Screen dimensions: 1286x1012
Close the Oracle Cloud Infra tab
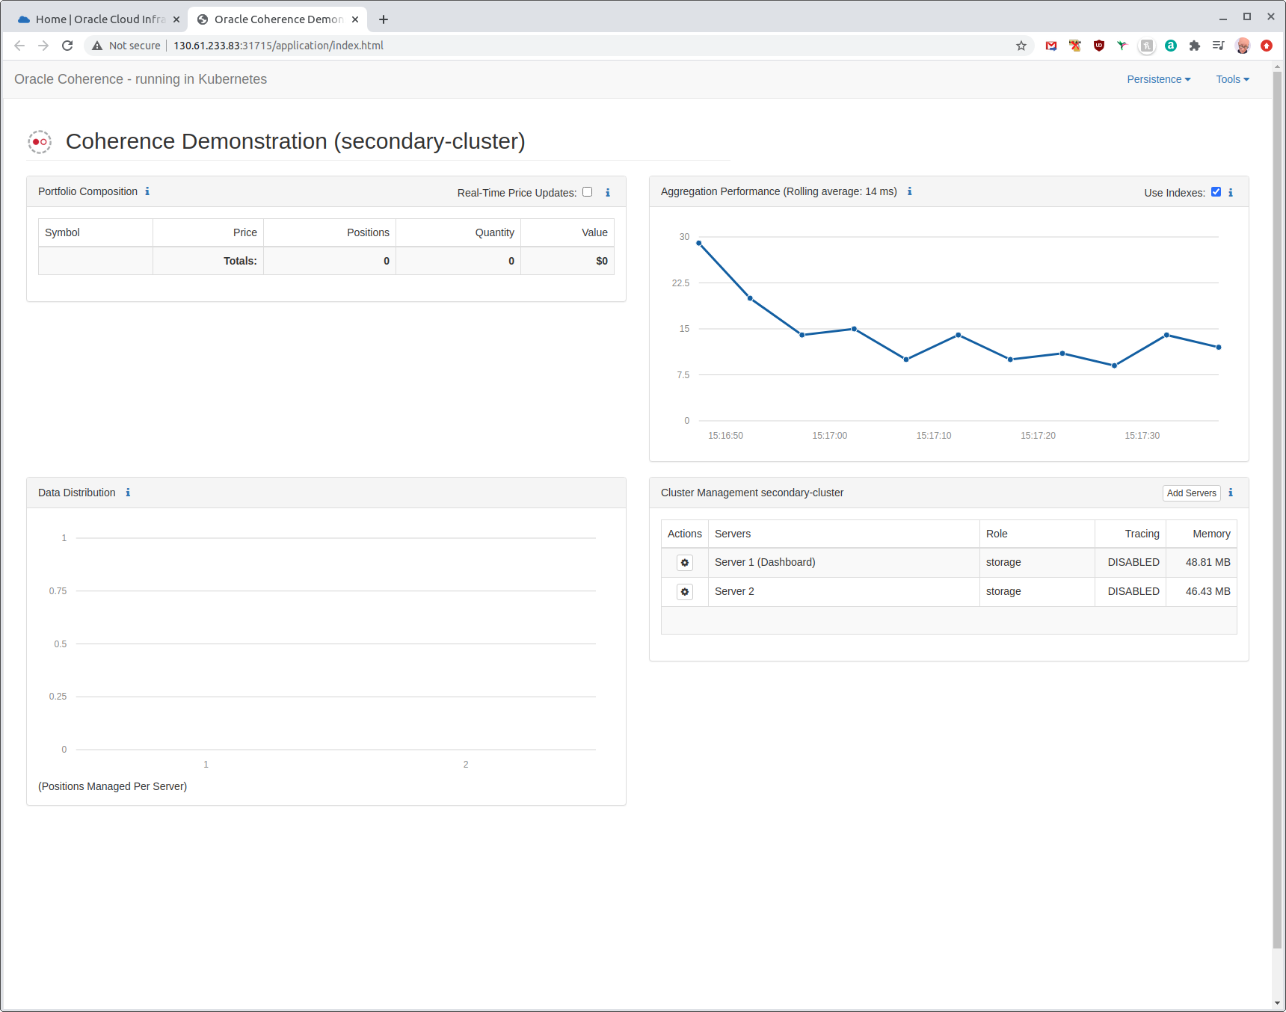tap(176, 19)
